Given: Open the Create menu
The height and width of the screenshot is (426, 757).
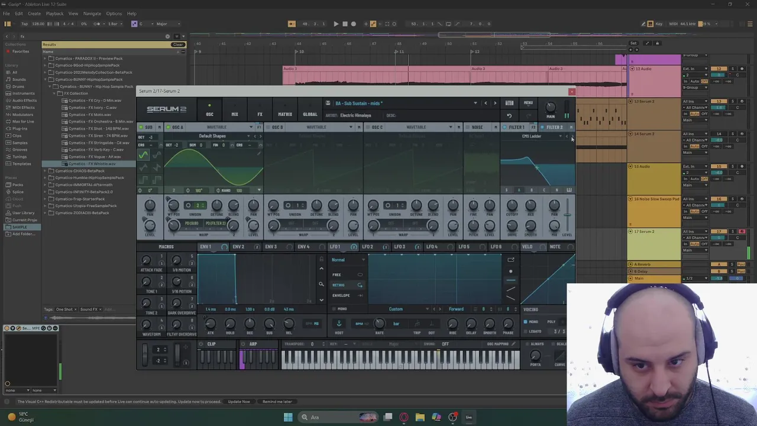Looking at the screenshot, I should click(x=34, y=14).
